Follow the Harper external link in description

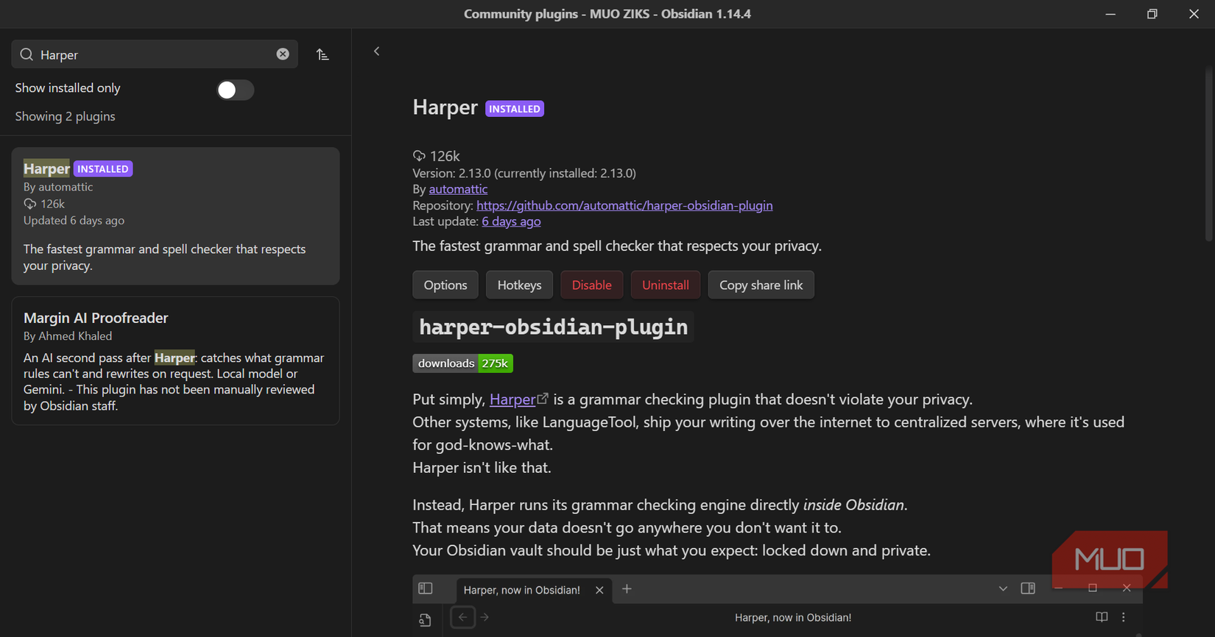click(518, 399)
